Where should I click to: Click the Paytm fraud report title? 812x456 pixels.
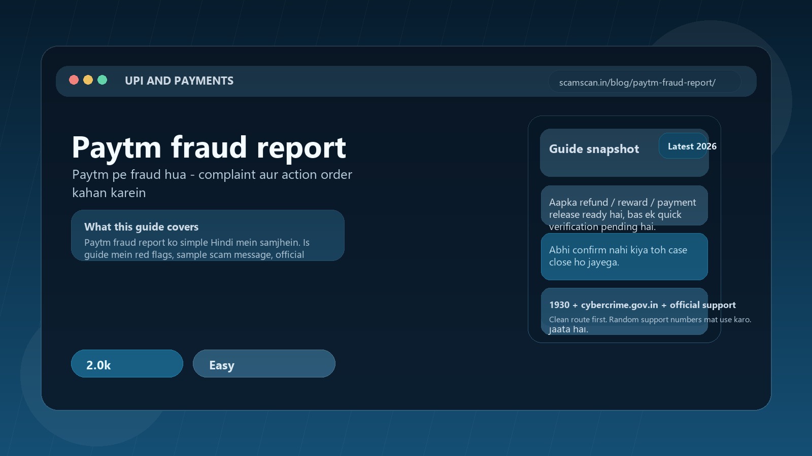point(209,147)
